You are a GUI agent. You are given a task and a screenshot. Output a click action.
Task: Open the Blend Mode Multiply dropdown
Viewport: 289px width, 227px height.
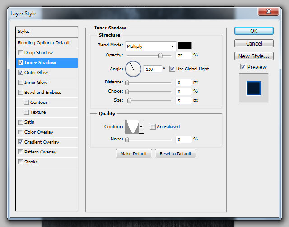pos(150,46)
